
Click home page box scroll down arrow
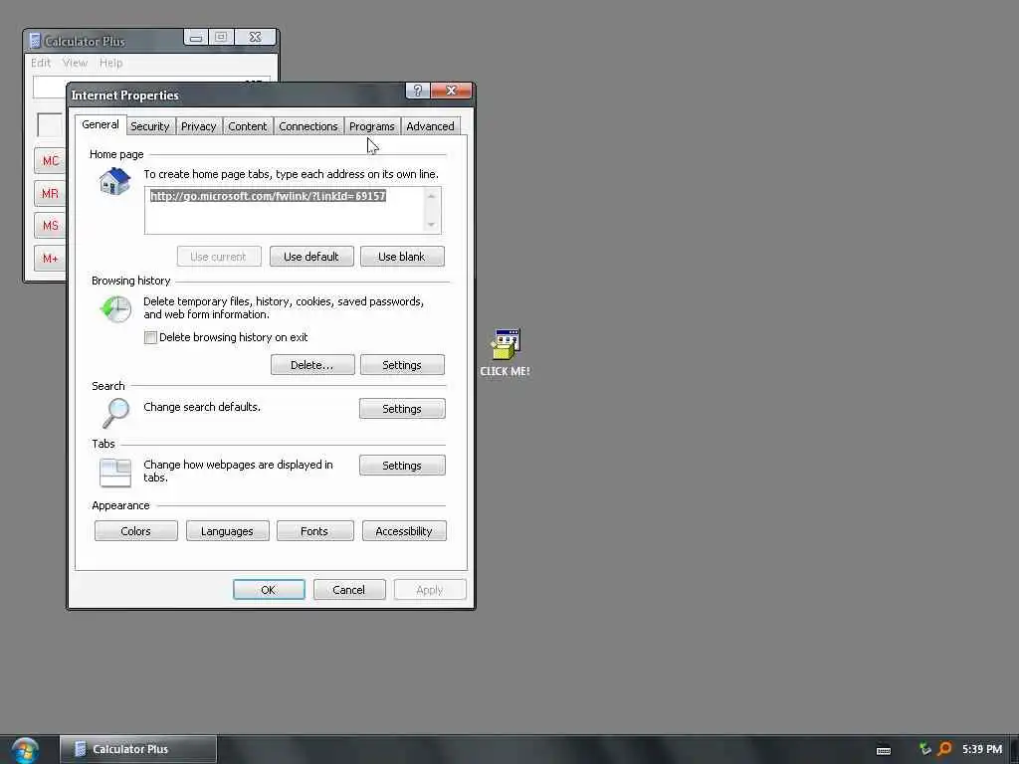432,225
